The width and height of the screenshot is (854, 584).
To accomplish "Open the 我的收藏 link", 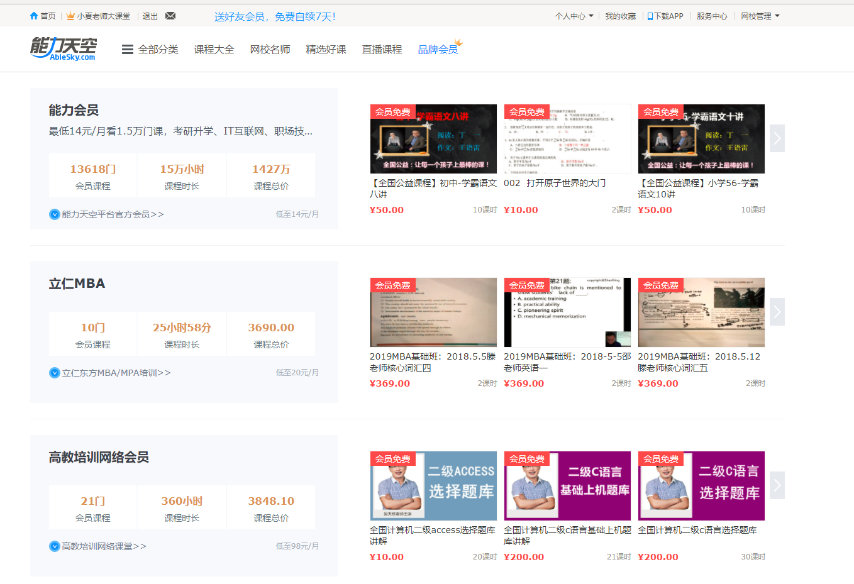I will pyautogui.click(x=620, y=16).
